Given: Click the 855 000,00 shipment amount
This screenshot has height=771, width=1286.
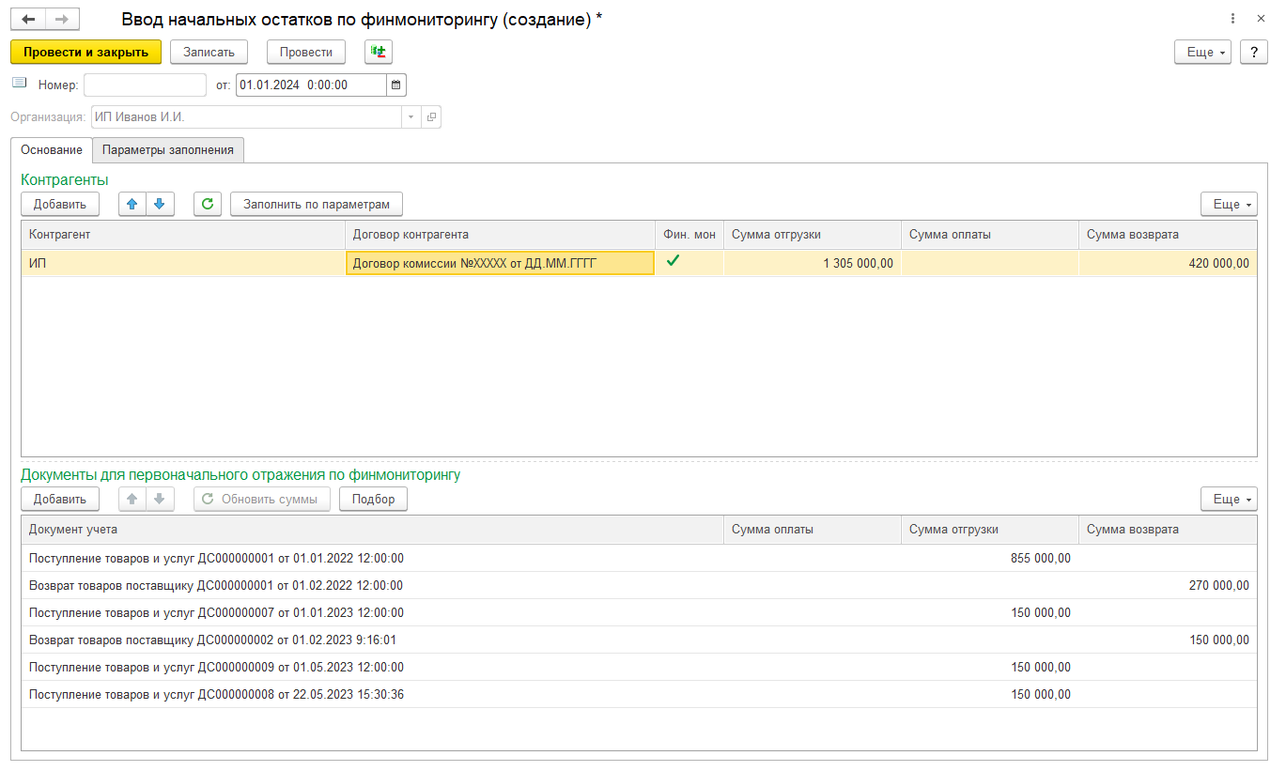Looking at the screenshot, I should (1040, 558).
